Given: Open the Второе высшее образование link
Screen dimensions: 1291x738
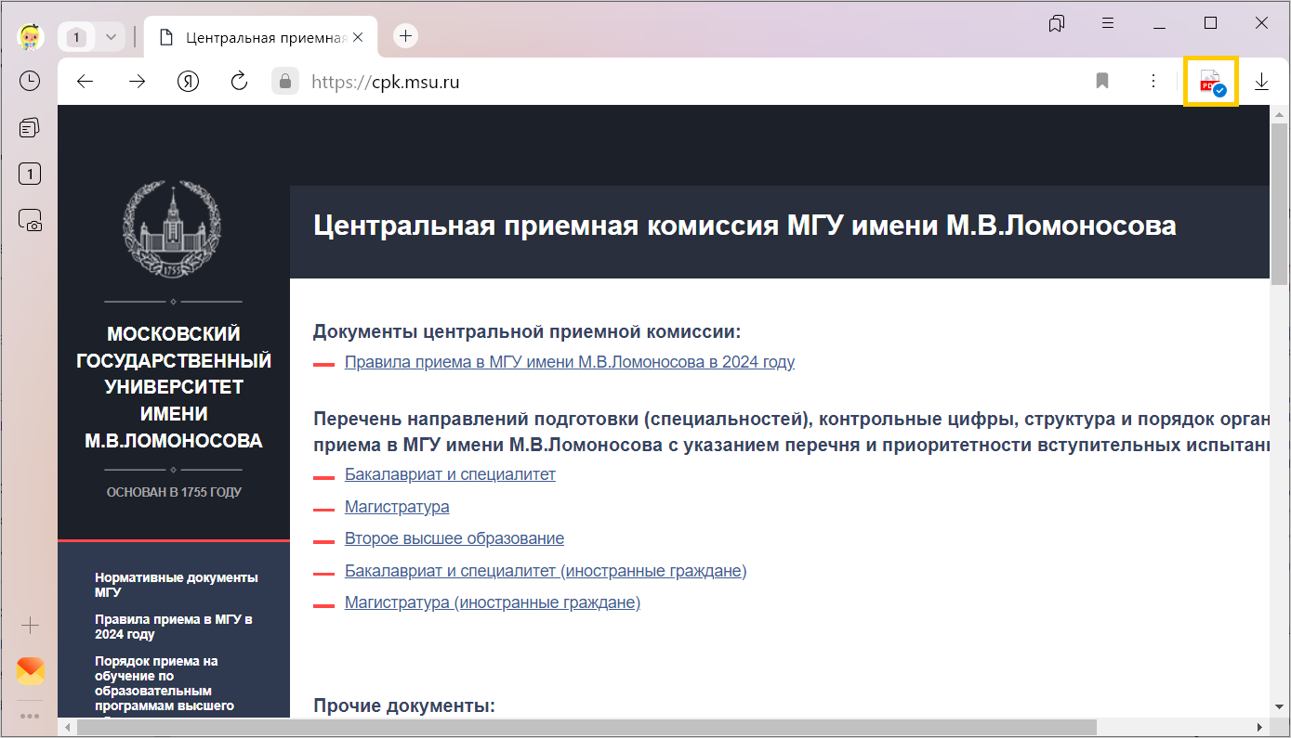Looking at the screenshot, I should pos(454,538).
